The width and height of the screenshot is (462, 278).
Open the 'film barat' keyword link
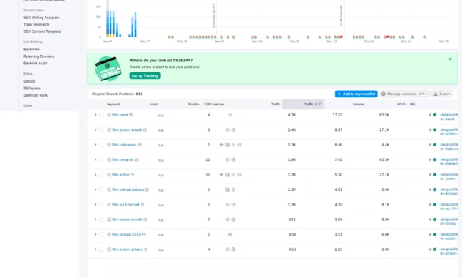[120, 115]
